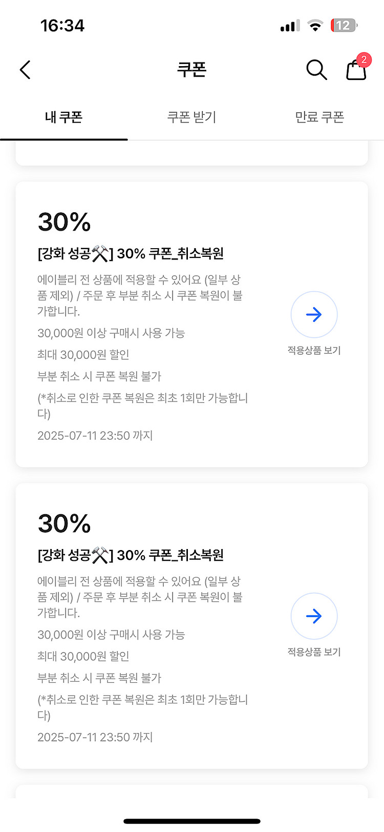This screenshot has width=384, height=832.
Task: Tap the red cart badge showing 2
Action: click(364, 59)
